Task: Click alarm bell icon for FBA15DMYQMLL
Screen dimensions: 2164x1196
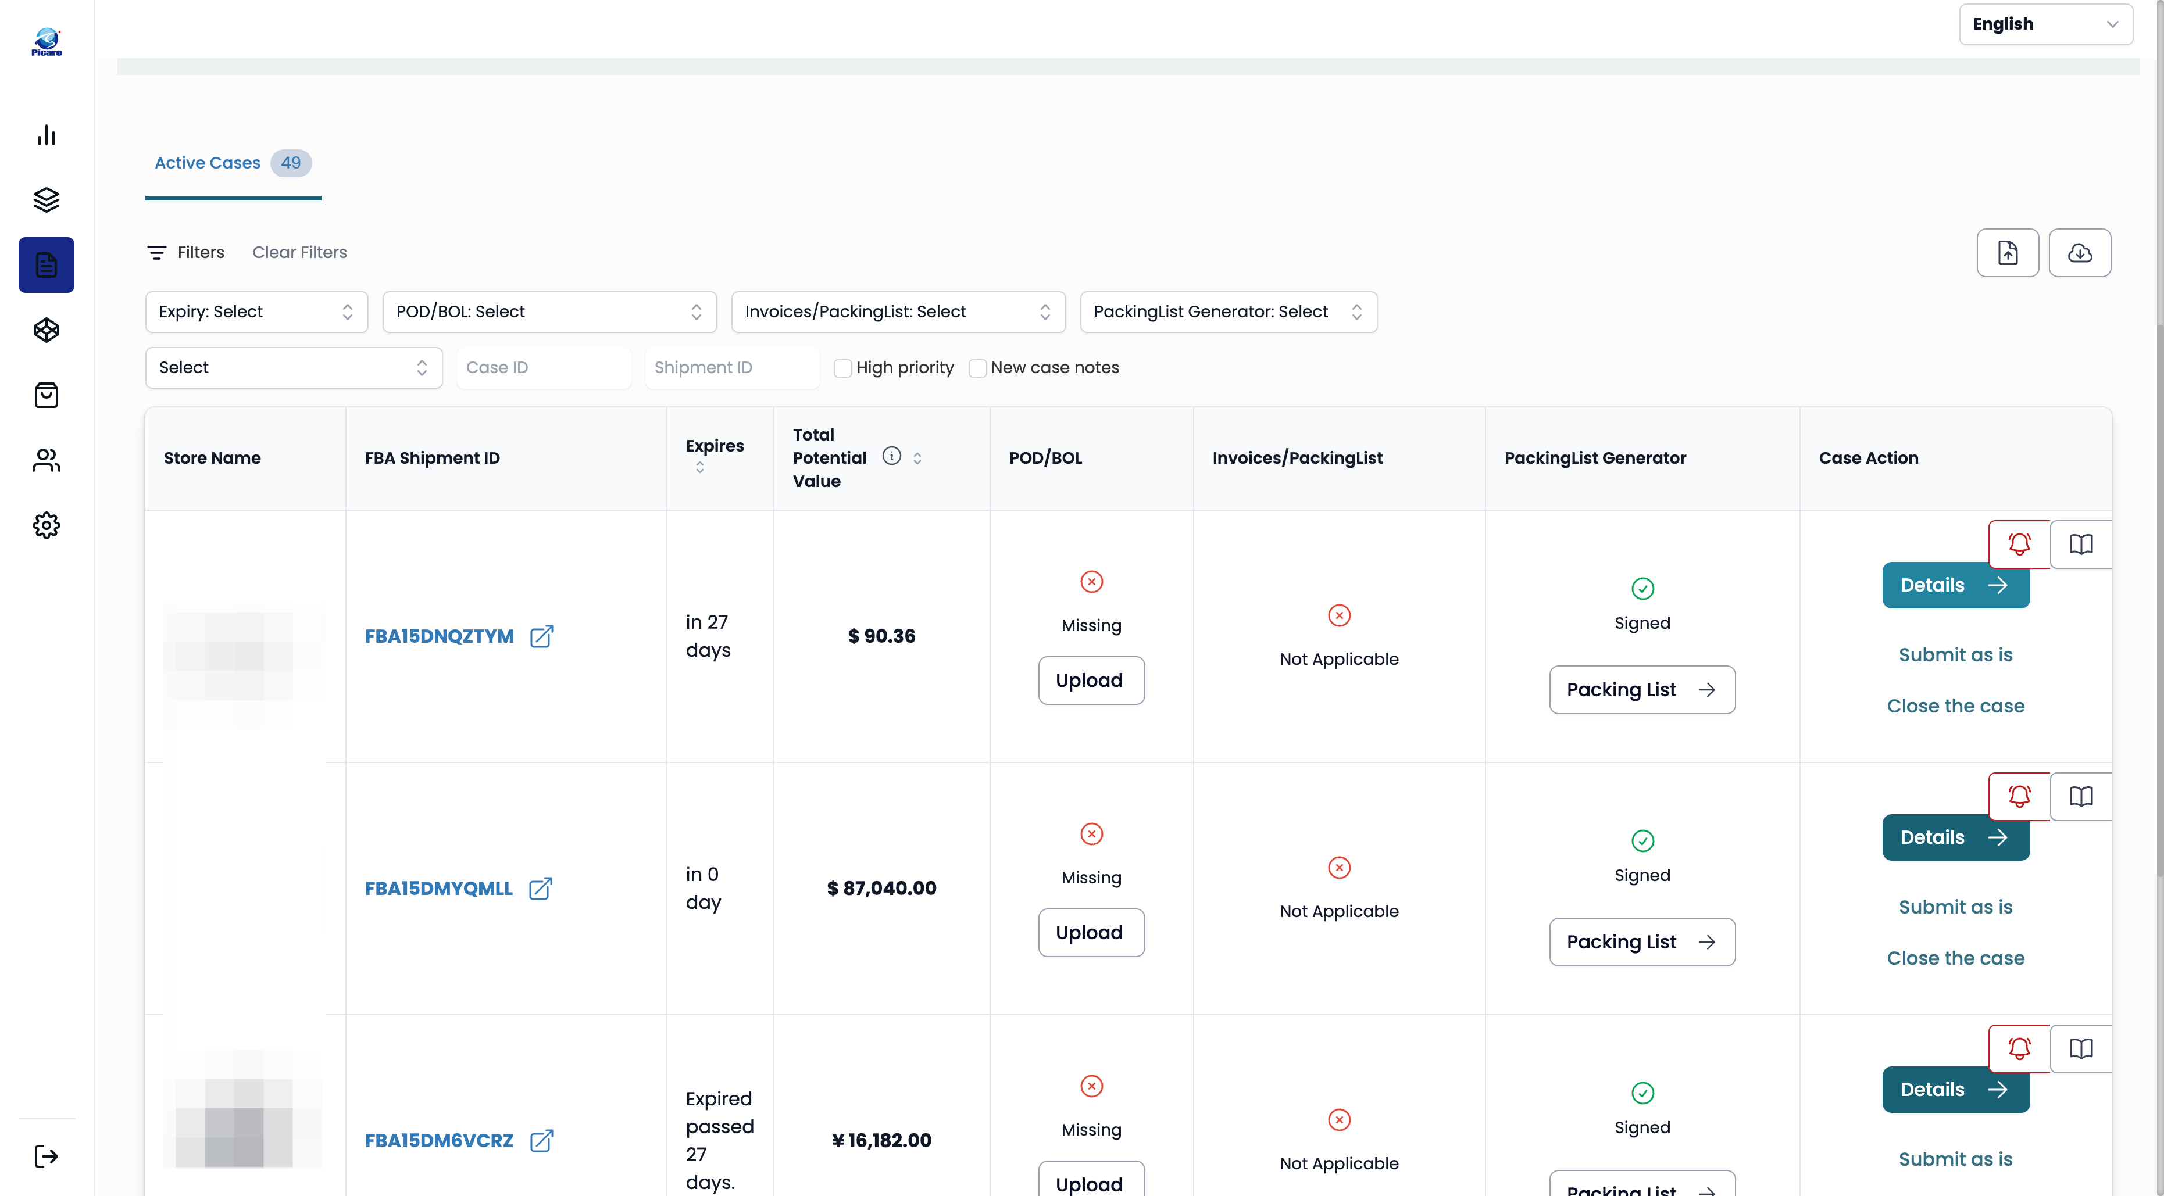Action: coord(2019,796)
